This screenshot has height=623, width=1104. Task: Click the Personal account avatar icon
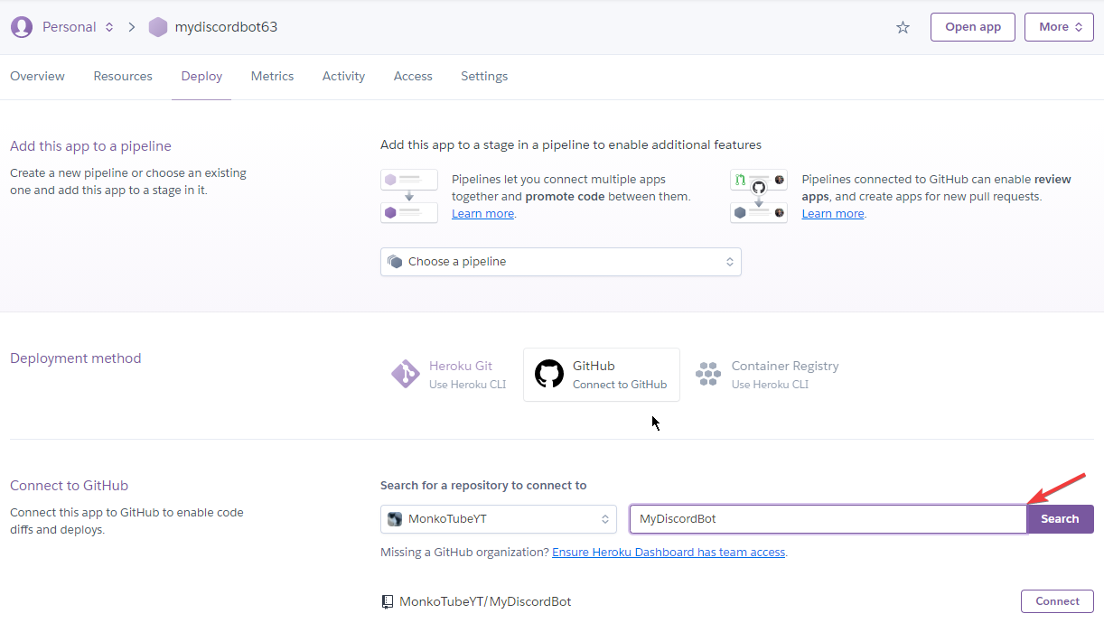pos(22,27)
